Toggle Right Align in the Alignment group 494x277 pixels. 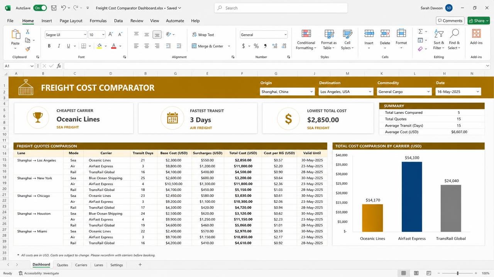coord(157,46)
